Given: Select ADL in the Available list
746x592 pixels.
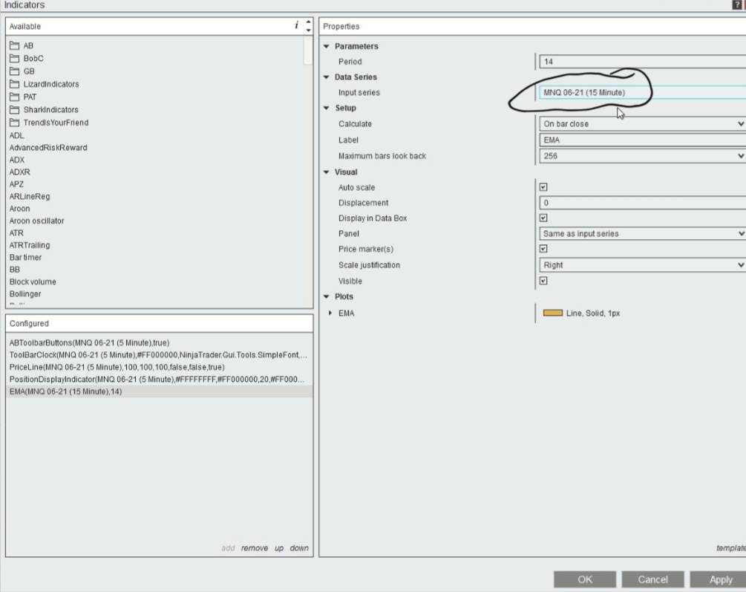Looking at the screenshot, I should 16,136.
